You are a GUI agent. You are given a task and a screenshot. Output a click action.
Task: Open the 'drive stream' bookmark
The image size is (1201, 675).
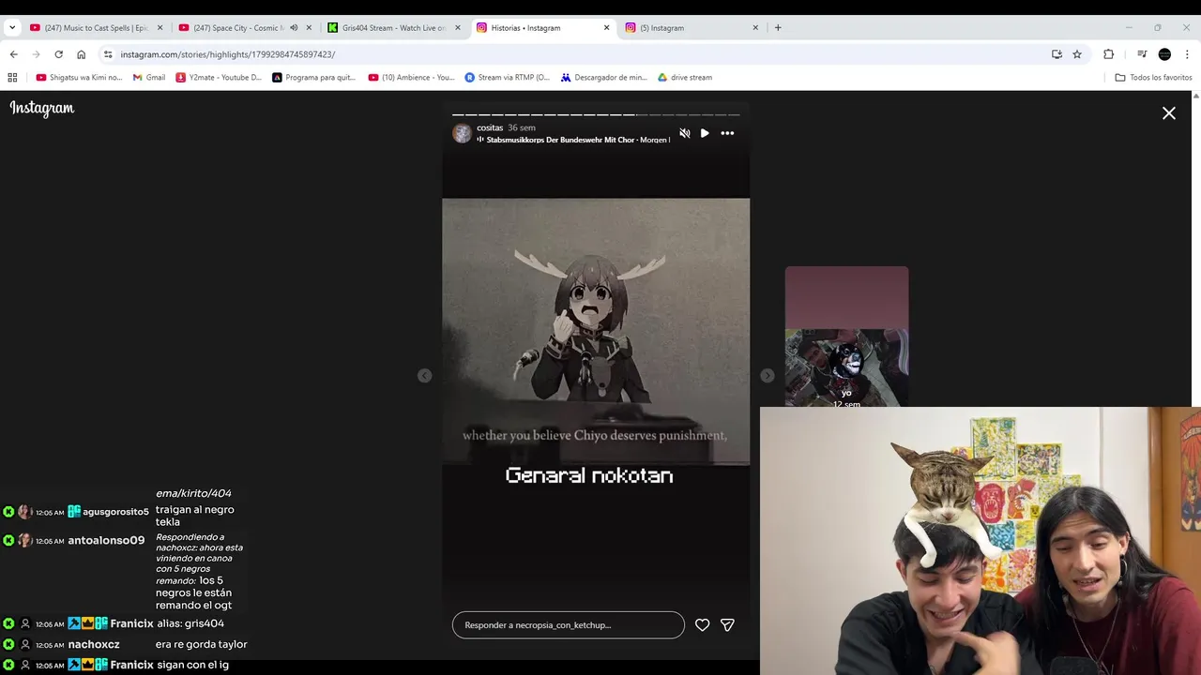(x=685, y=78)
